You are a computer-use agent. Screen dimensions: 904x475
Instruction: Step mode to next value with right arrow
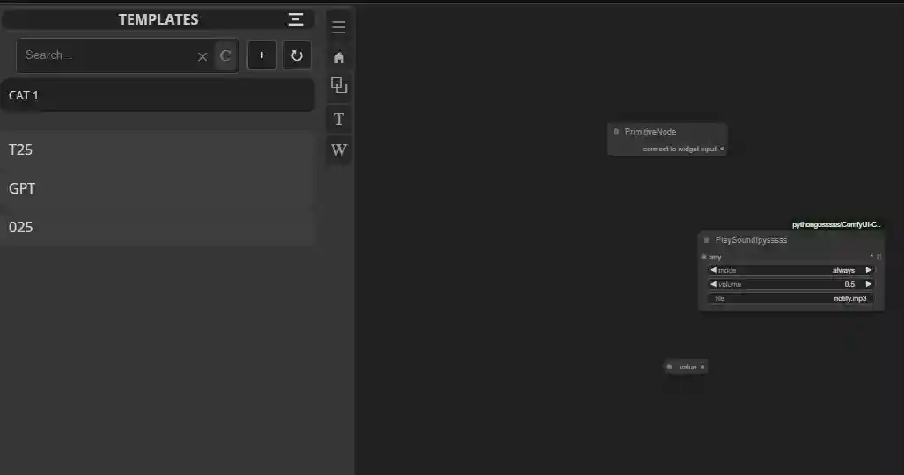coord(869,270)
